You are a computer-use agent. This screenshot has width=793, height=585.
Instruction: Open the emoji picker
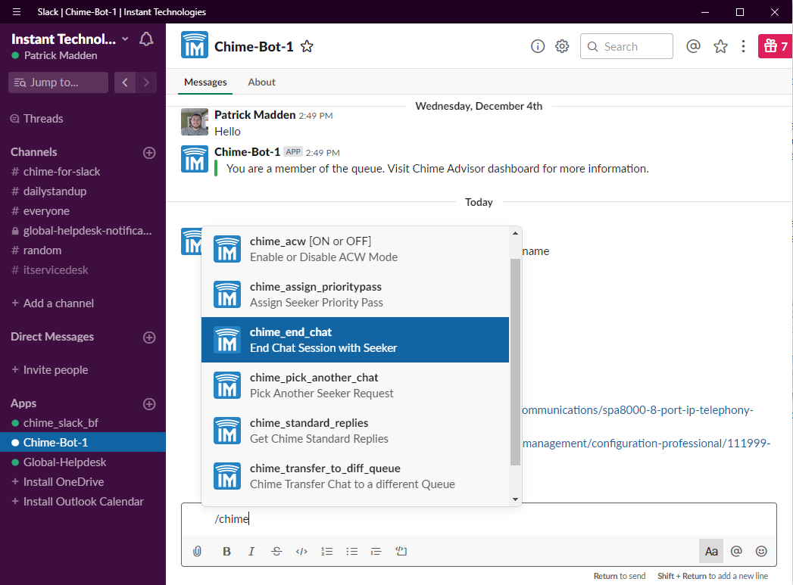coord(761,551)
